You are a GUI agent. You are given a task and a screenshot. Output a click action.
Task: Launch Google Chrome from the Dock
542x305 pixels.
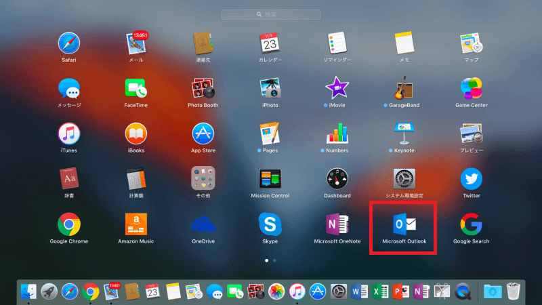(x=91, y=291)
